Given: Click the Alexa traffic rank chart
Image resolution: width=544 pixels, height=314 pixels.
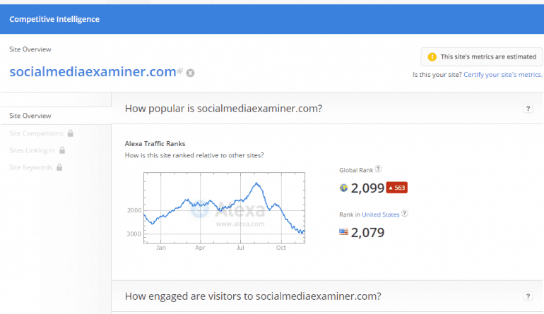Looking at the screenshot, I should click(x=225, y=206).
